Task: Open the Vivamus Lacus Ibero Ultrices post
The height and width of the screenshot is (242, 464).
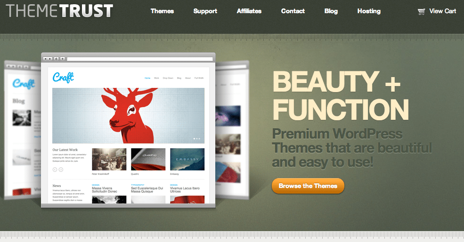Action: [185, 190]
